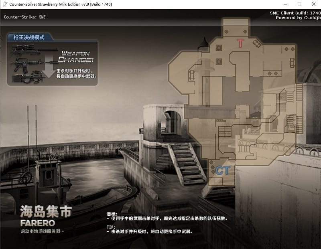321x249 pixels.
Task: Click the SME Client Build: 1740 text
Action: click(x=296, y=13)
